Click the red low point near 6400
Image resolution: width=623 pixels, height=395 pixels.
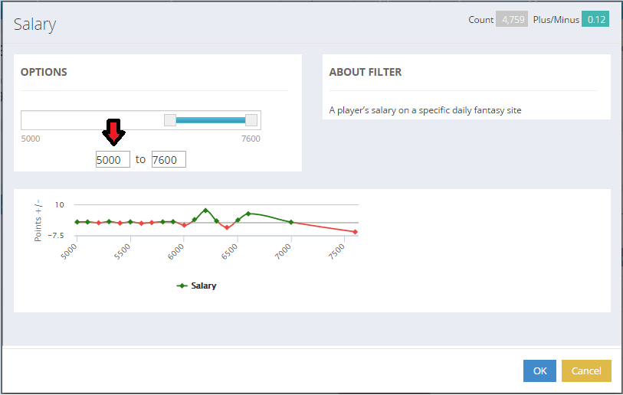click(227, 227)
